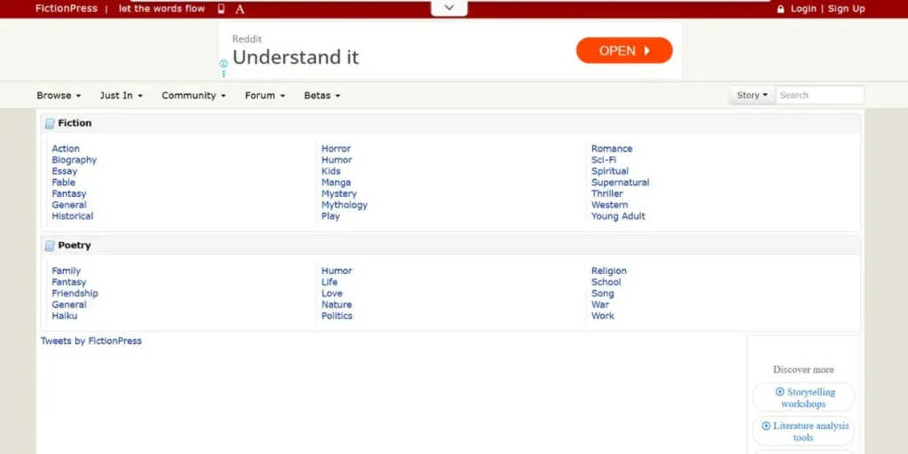The width and height of the screenshot is (908, 454).
Task: Open the Community dropdown menu
Action: click(193, 96)
